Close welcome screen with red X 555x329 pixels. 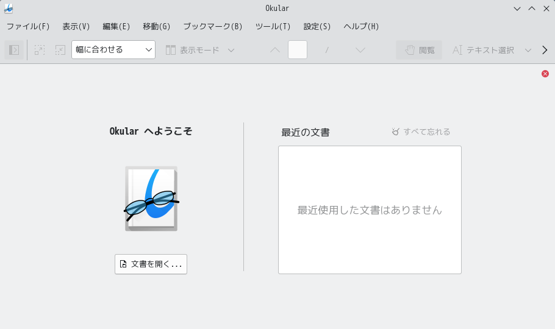(x=545, y=74)
